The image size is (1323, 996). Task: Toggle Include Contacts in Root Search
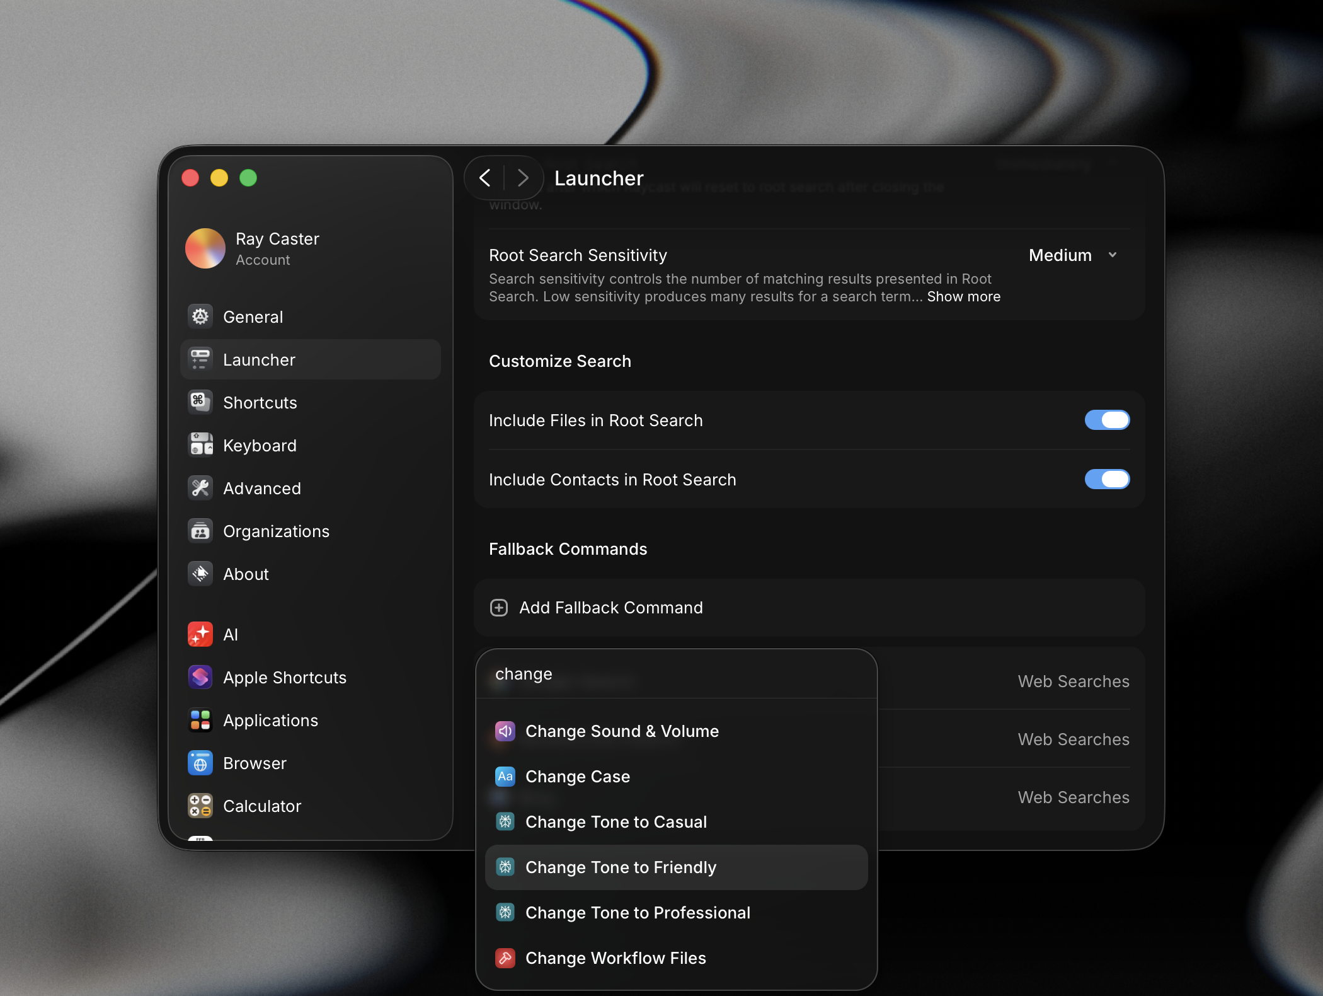click(1107, 479)
